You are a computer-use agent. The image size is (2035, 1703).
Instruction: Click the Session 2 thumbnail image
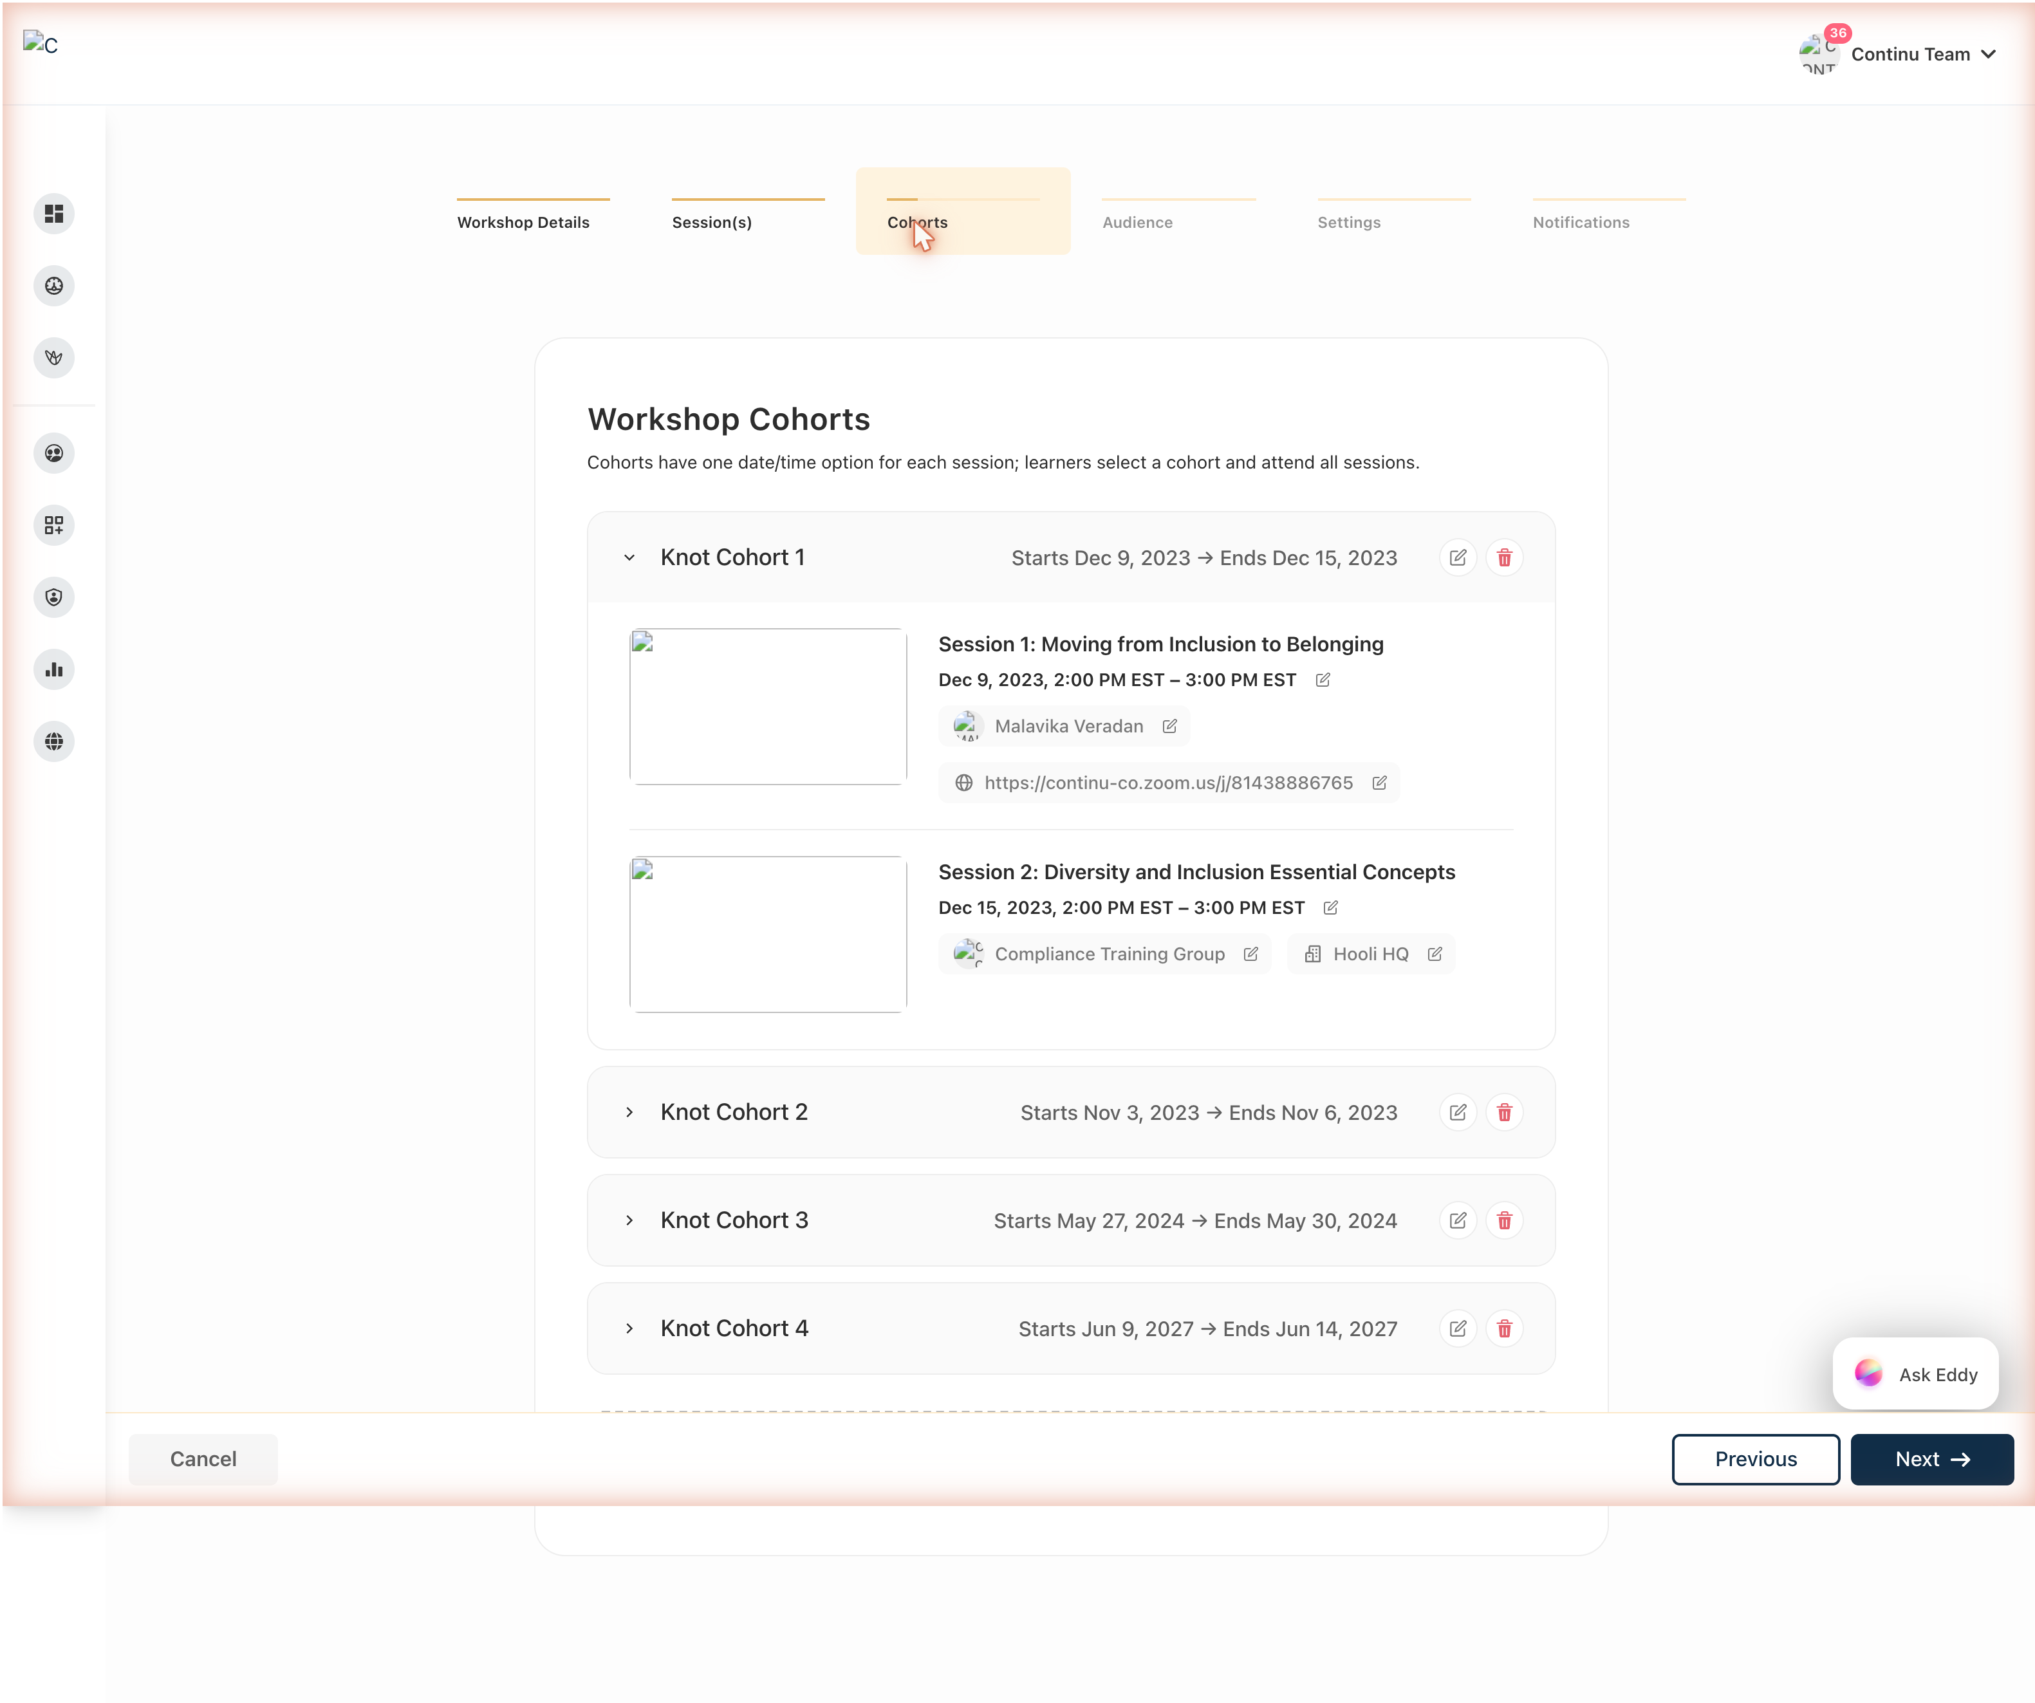(768, 935)
